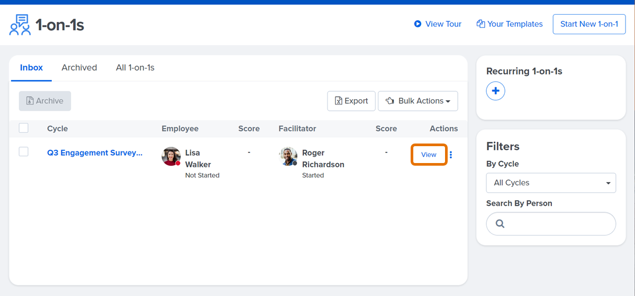Check the select-all header checkbox

(23, 128)
